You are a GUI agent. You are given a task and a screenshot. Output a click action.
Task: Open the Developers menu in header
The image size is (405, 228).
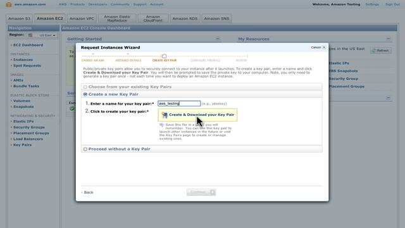tap(97, 4)
